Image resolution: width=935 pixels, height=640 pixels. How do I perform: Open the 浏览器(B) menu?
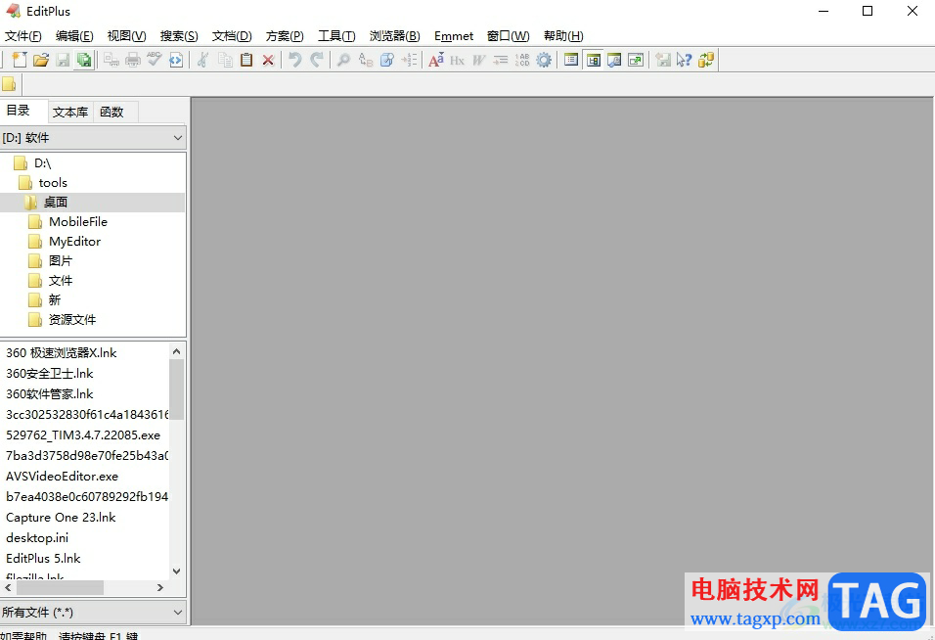[395, 36]
